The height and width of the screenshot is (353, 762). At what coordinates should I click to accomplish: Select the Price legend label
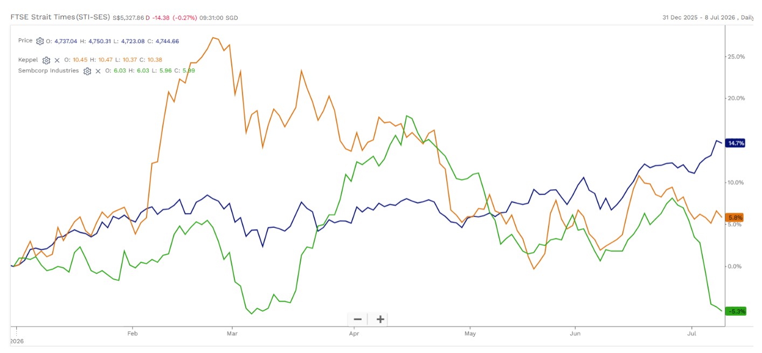[x=25, y=40]
